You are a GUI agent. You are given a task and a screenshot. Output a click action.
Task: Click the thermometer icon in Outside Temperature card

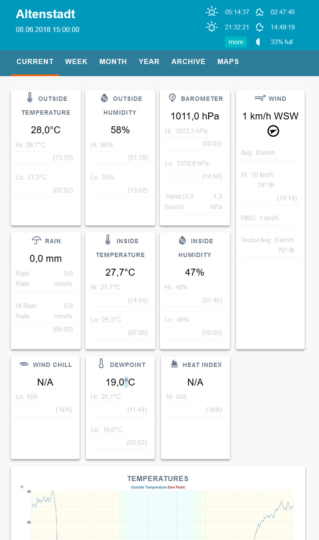tap(30, 98)
